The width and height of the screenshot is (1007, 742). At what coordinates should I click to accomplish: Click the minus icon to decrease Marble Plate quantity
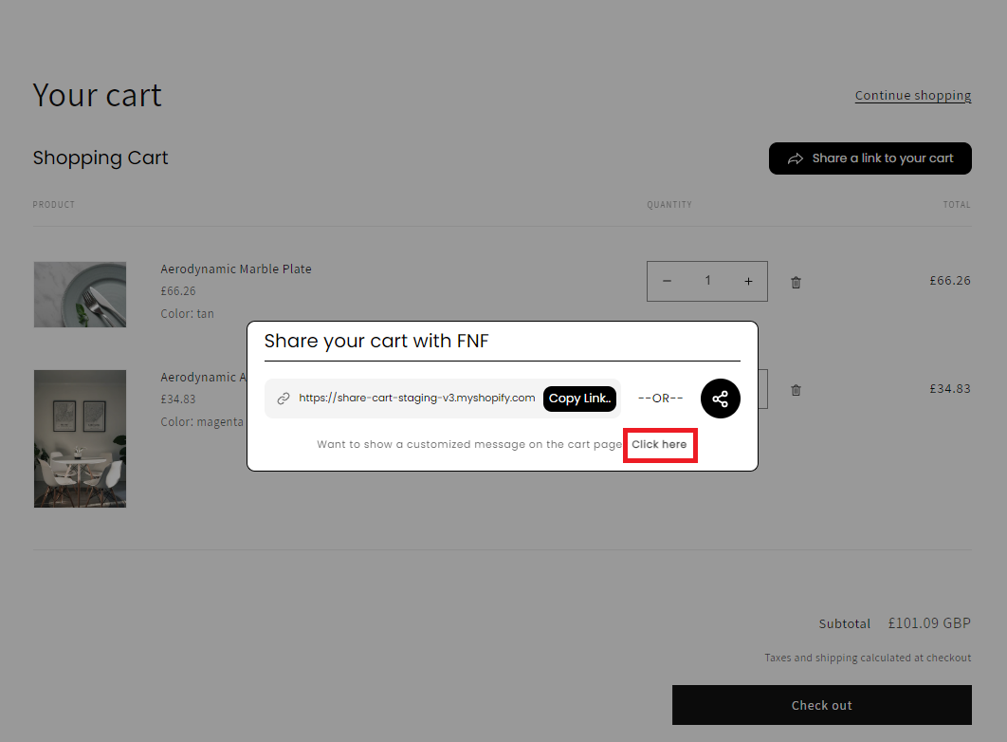[x=667, y=281]
